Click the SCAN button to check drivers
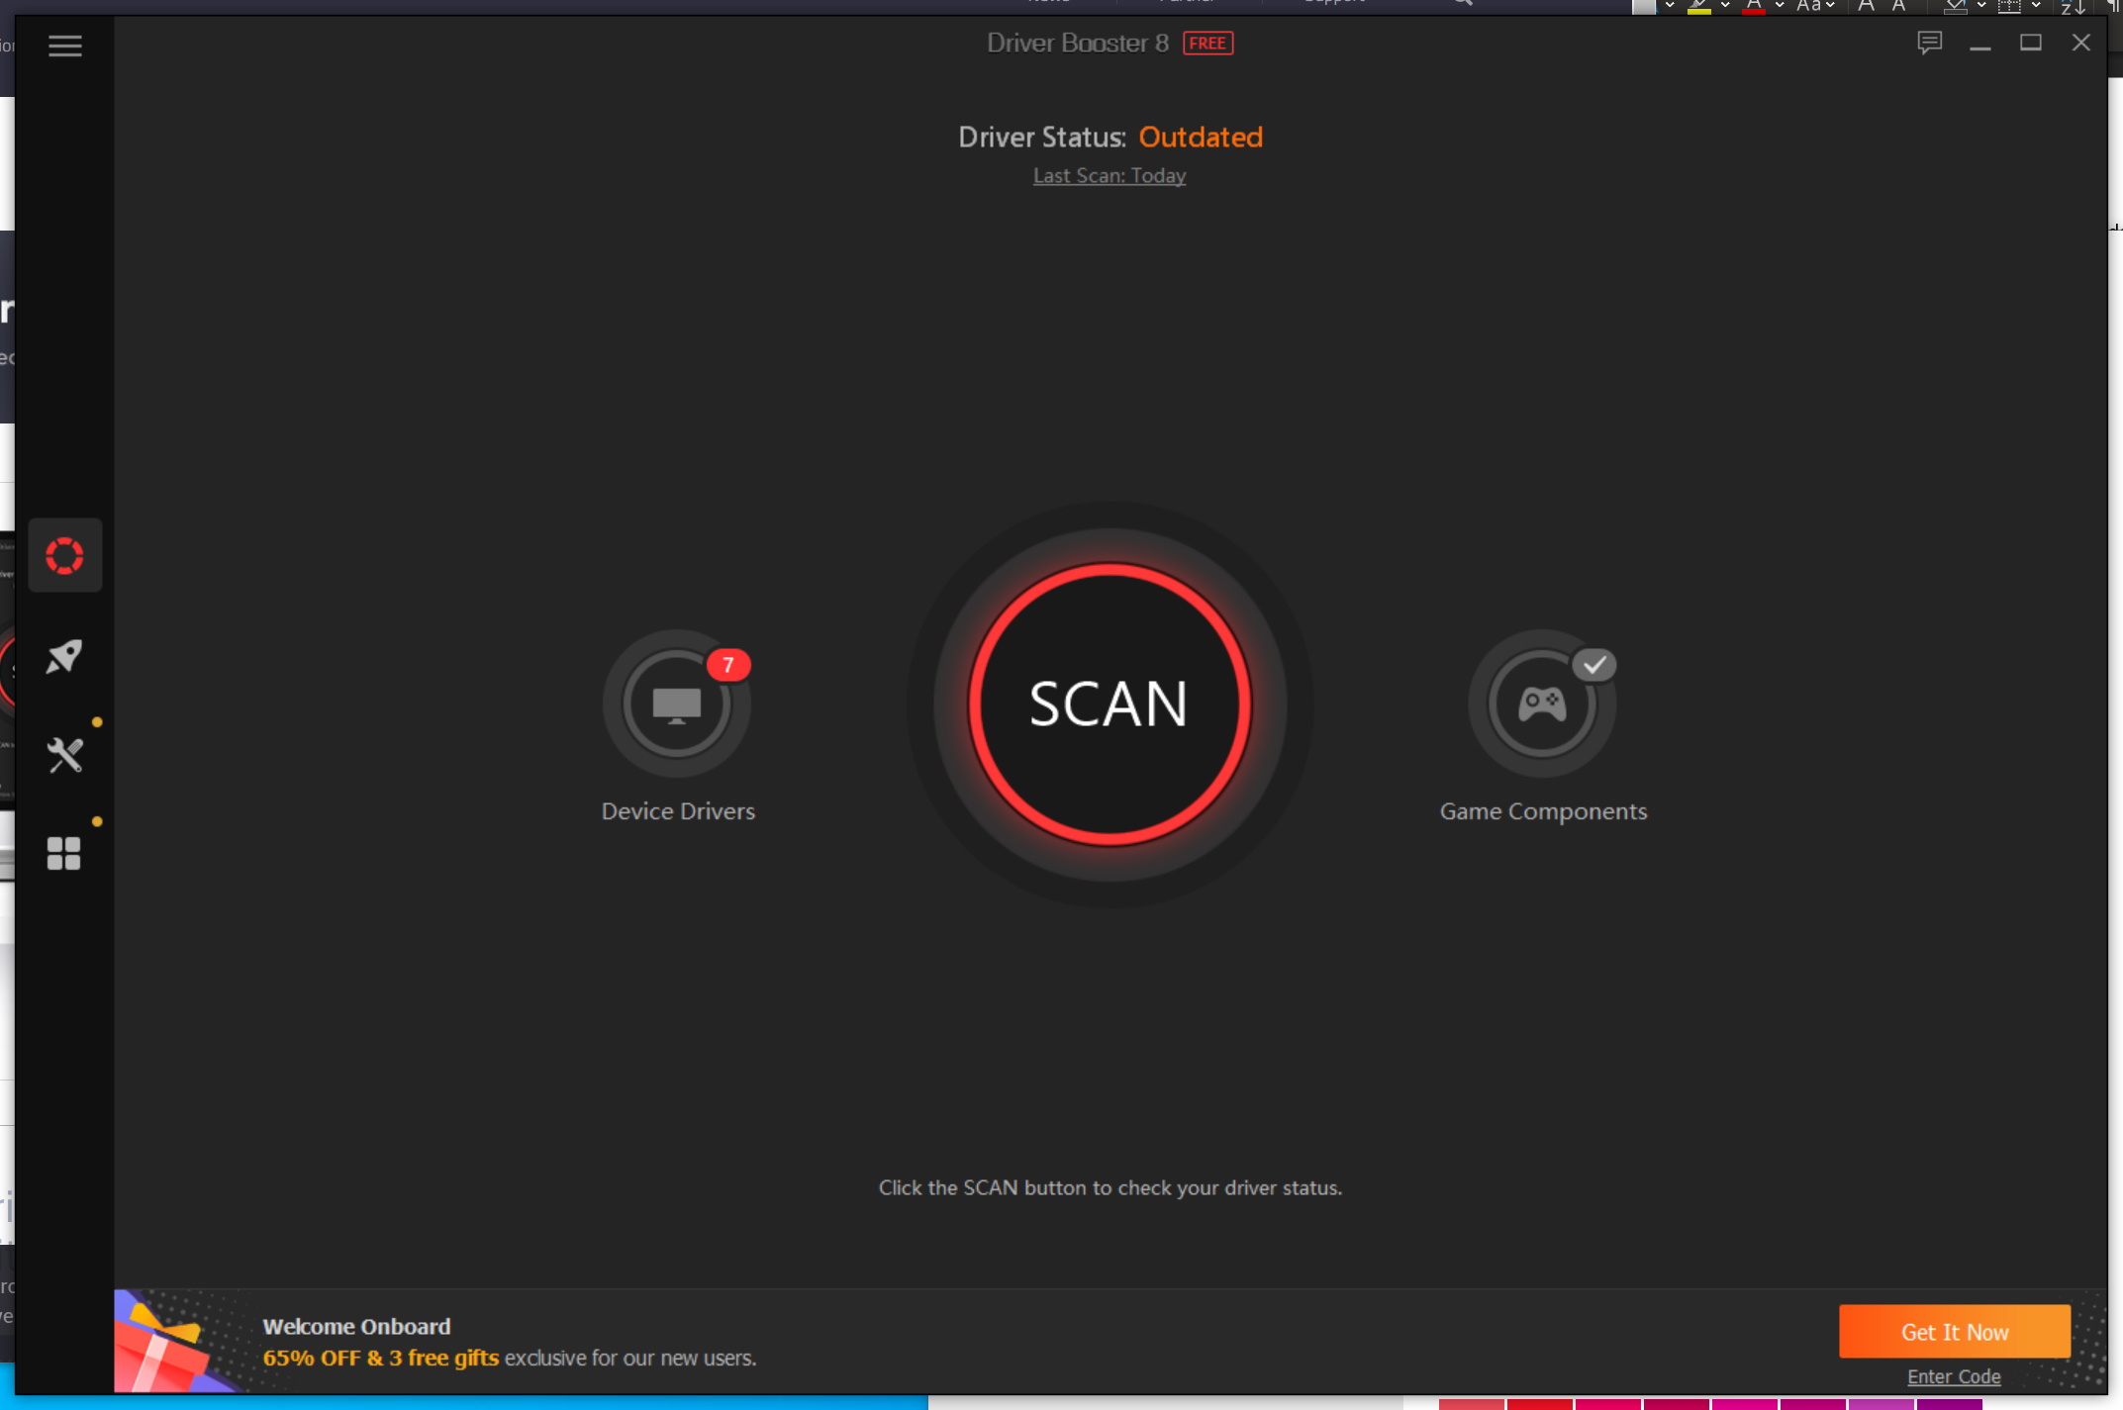Image resolution: width=2123 pixels, height=1410 pixels. 1107,704
